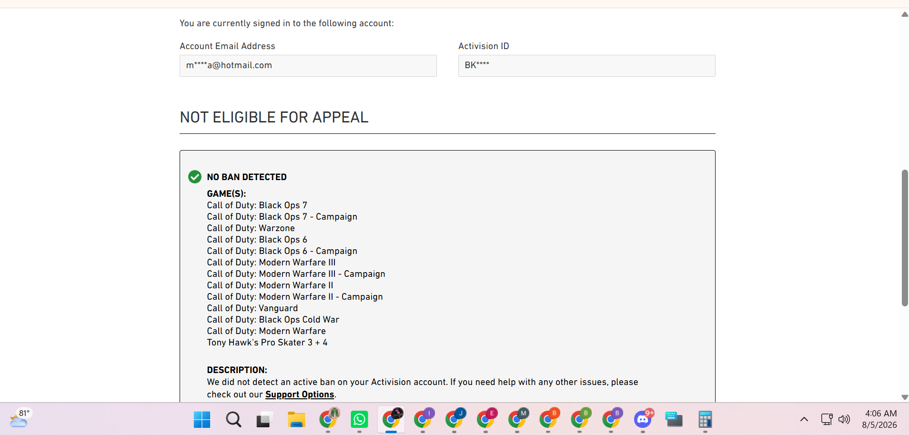Click "Call of Duty: Modern Warfare II" game entry
909x435 pixels.
[x=270, y=285]
